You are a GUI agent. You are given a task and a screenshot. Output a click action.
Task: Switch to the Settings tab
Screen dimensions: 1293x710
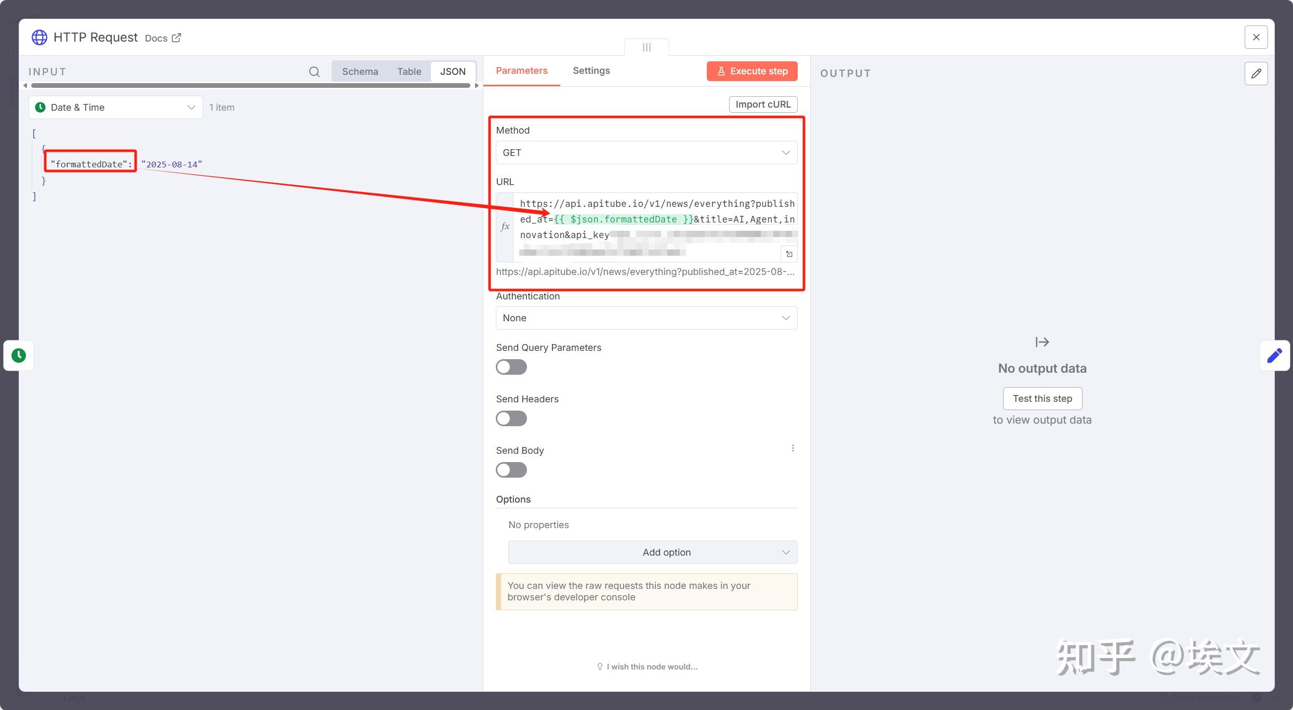(x=591, y=71)
